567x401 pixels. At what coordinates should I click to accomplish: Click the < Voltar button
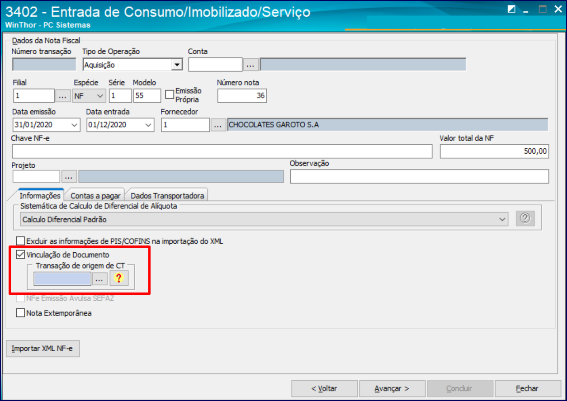point(325,388)
